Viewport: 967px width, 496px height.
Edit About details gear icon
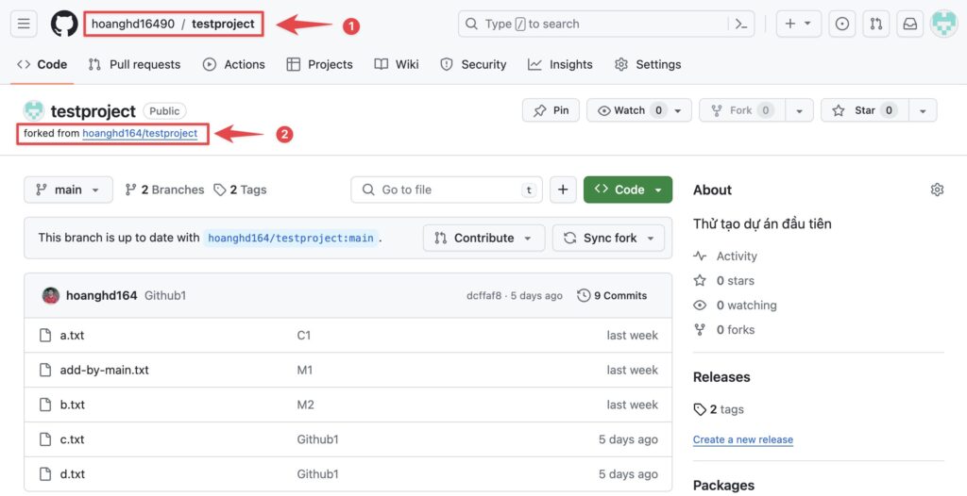click(x=937, y=190)
